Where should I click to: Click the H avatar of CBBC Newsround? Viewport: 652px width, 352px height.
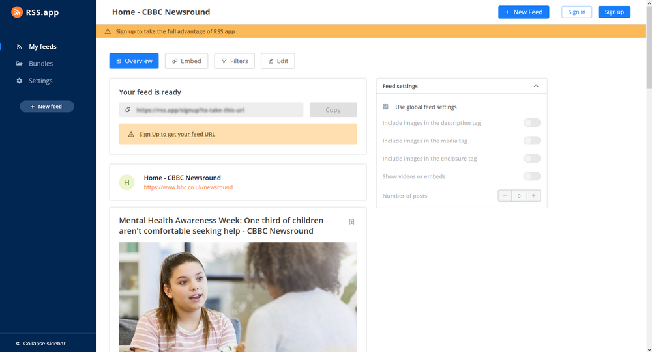coord(127,182)
